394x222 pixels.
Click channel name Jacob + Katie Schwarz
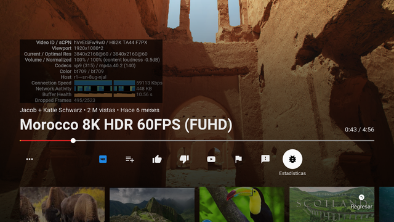(x=50, y=110)
